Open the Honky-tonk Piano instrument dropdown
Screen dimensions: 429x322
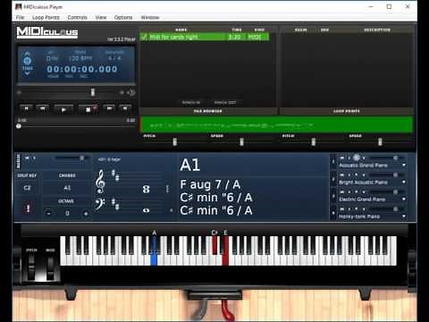click(x=404, y=216)
